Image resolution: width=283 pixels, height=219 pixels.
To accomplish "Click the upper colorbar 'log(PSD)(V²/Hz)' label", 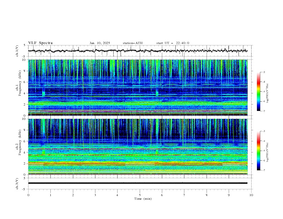I will pyautogui.click(x=268, y=93).
